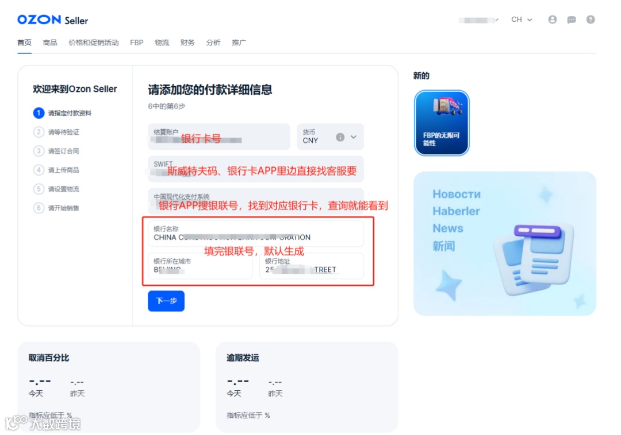Open the blurred account name menu
The image size is (621, 435).
478,20
